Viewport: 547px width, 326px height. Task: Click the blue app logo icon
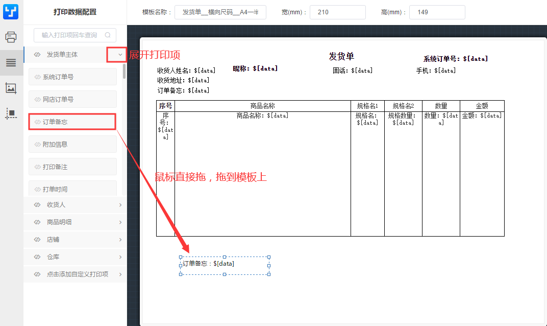11,12
